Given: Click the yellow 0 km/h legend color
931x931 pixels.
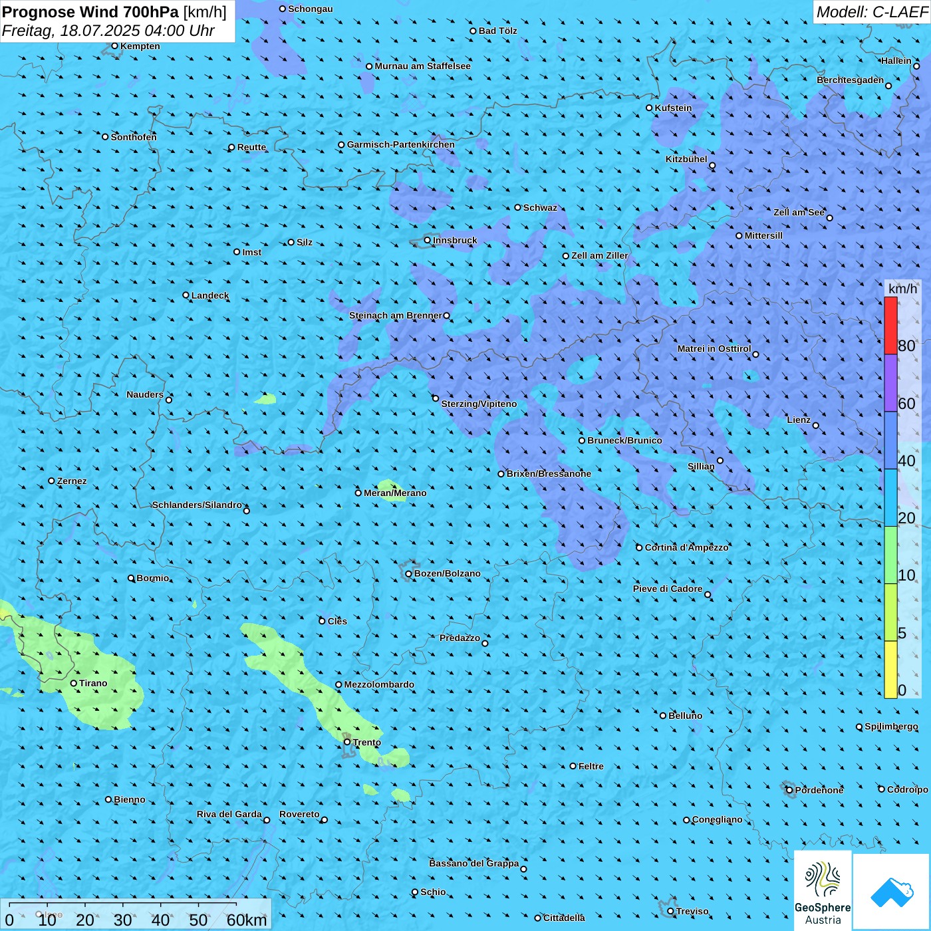Looking at the screenshot, I should [x=890, y=670].
